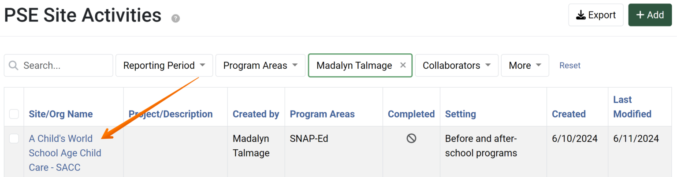Image resolution: width=677 pixels, height=177 pixels.
Task: Sort by Created by column
Action: tap(256, 114)
